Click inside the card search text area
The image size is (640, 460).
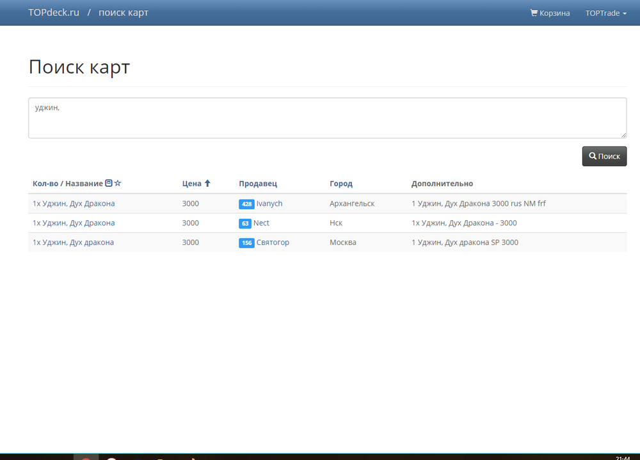[326, 118]
